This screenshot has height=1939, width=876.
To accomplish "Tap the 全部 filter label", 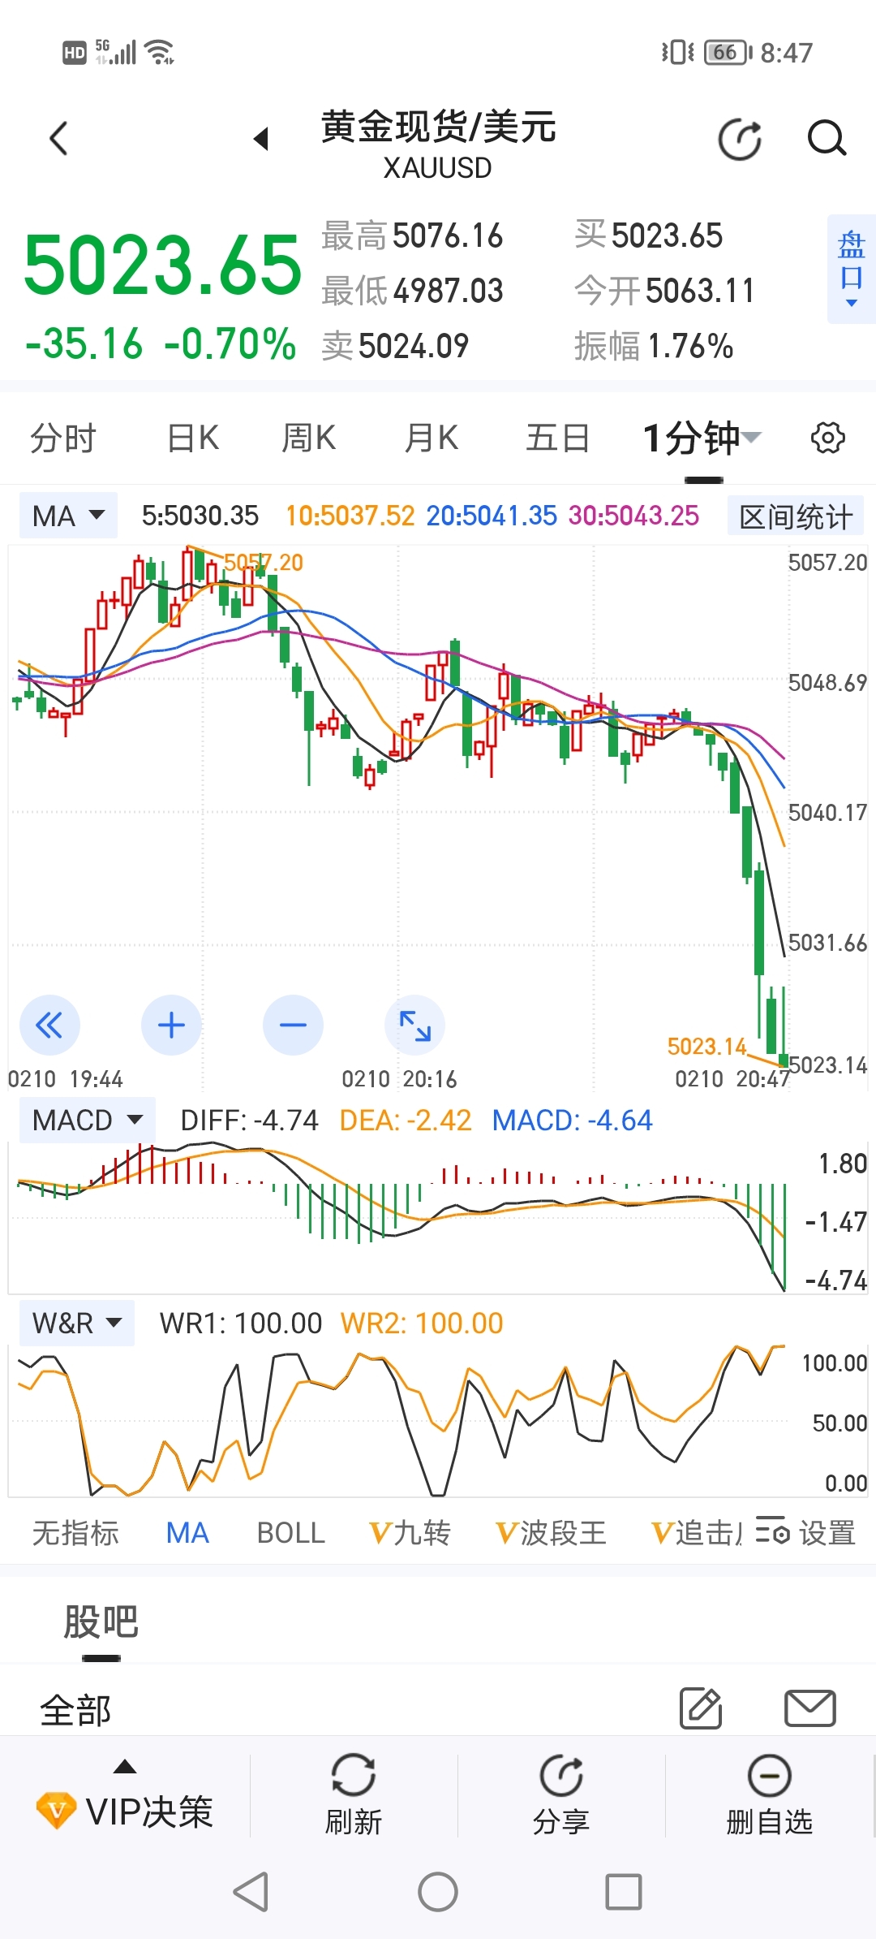I will (x=75, y=1711).
